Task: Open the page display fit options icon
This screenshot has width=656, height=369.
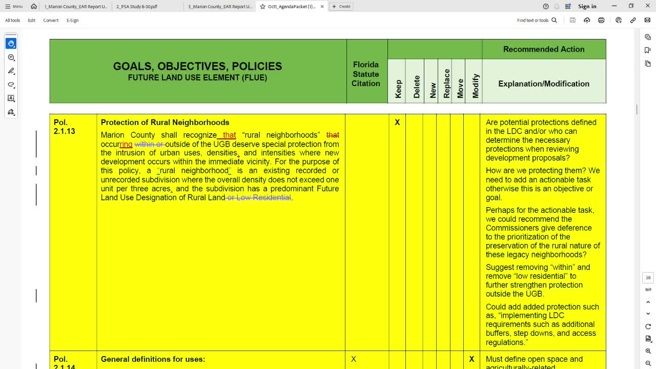Action: 648,339
